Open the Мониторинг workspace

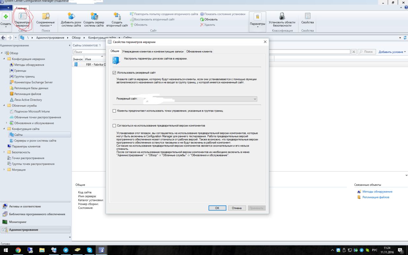tap(35, 222)
